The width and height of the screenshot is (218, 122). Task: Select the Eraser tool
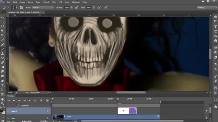(x=2, y=62)
